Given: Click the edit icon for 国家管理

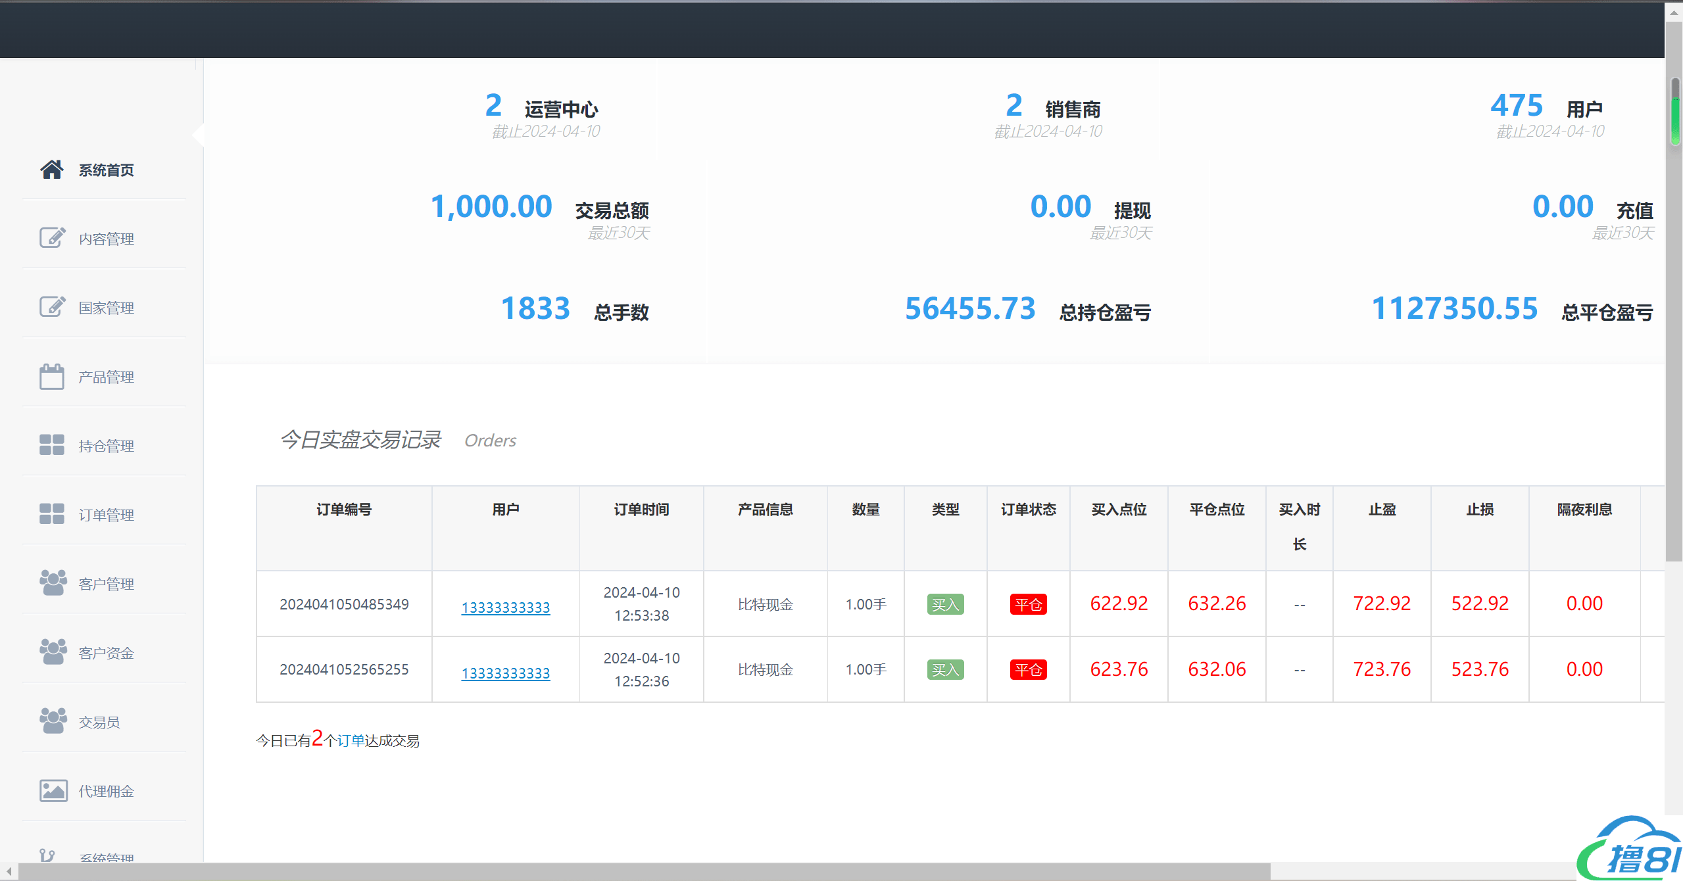Looking at the screenshot, I should point(52,307).
